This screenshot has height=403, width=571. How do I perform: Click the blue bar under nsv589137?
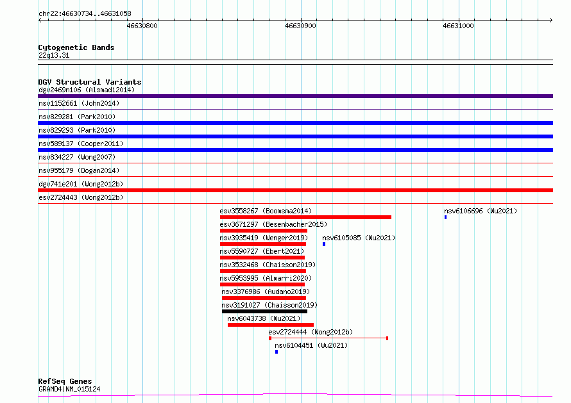[295, 150]
